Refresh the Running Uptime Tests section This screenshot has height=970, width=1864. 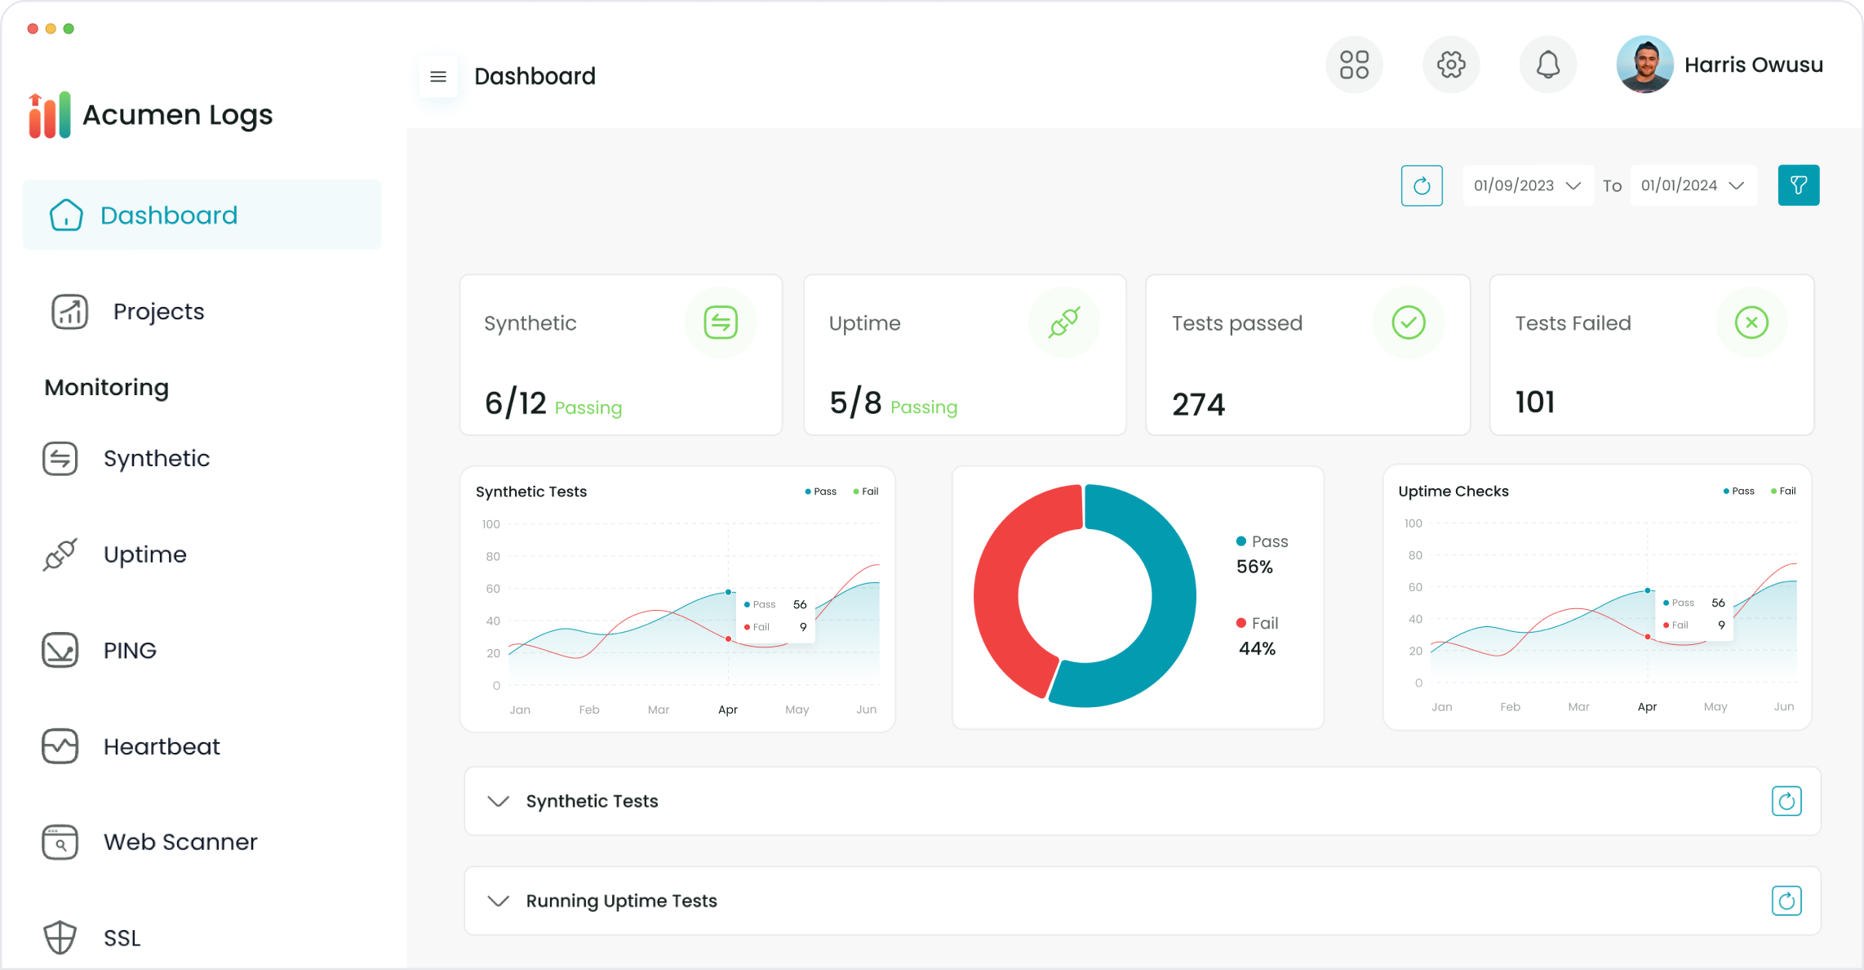(x=1786, y=901)
